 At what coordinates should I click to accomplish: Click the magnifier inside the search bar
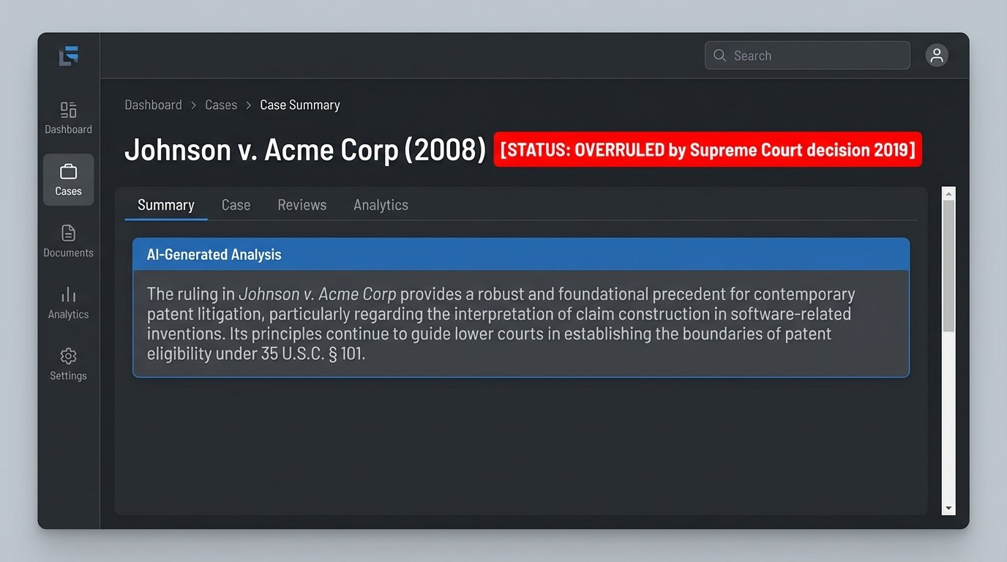[x=719, y=55]
